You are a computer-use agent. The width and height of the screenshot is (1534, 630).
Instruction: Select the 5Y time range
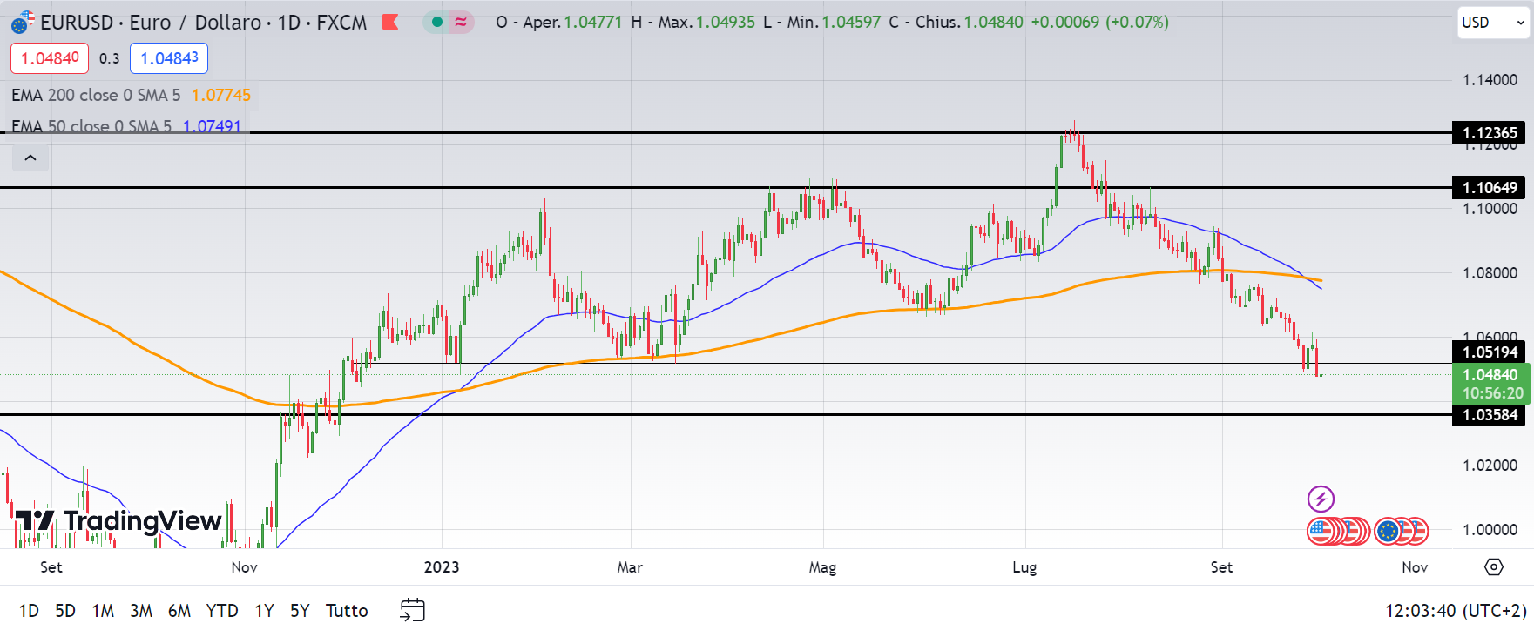(x=300, y=611)
